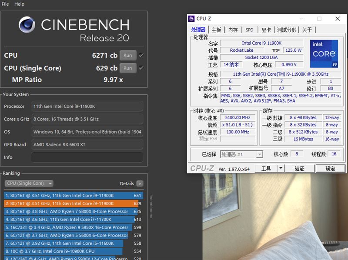Select ranking row Core i9-10900K
The height and width of the screenshot is (260, 348).
(x=73, y=251)
